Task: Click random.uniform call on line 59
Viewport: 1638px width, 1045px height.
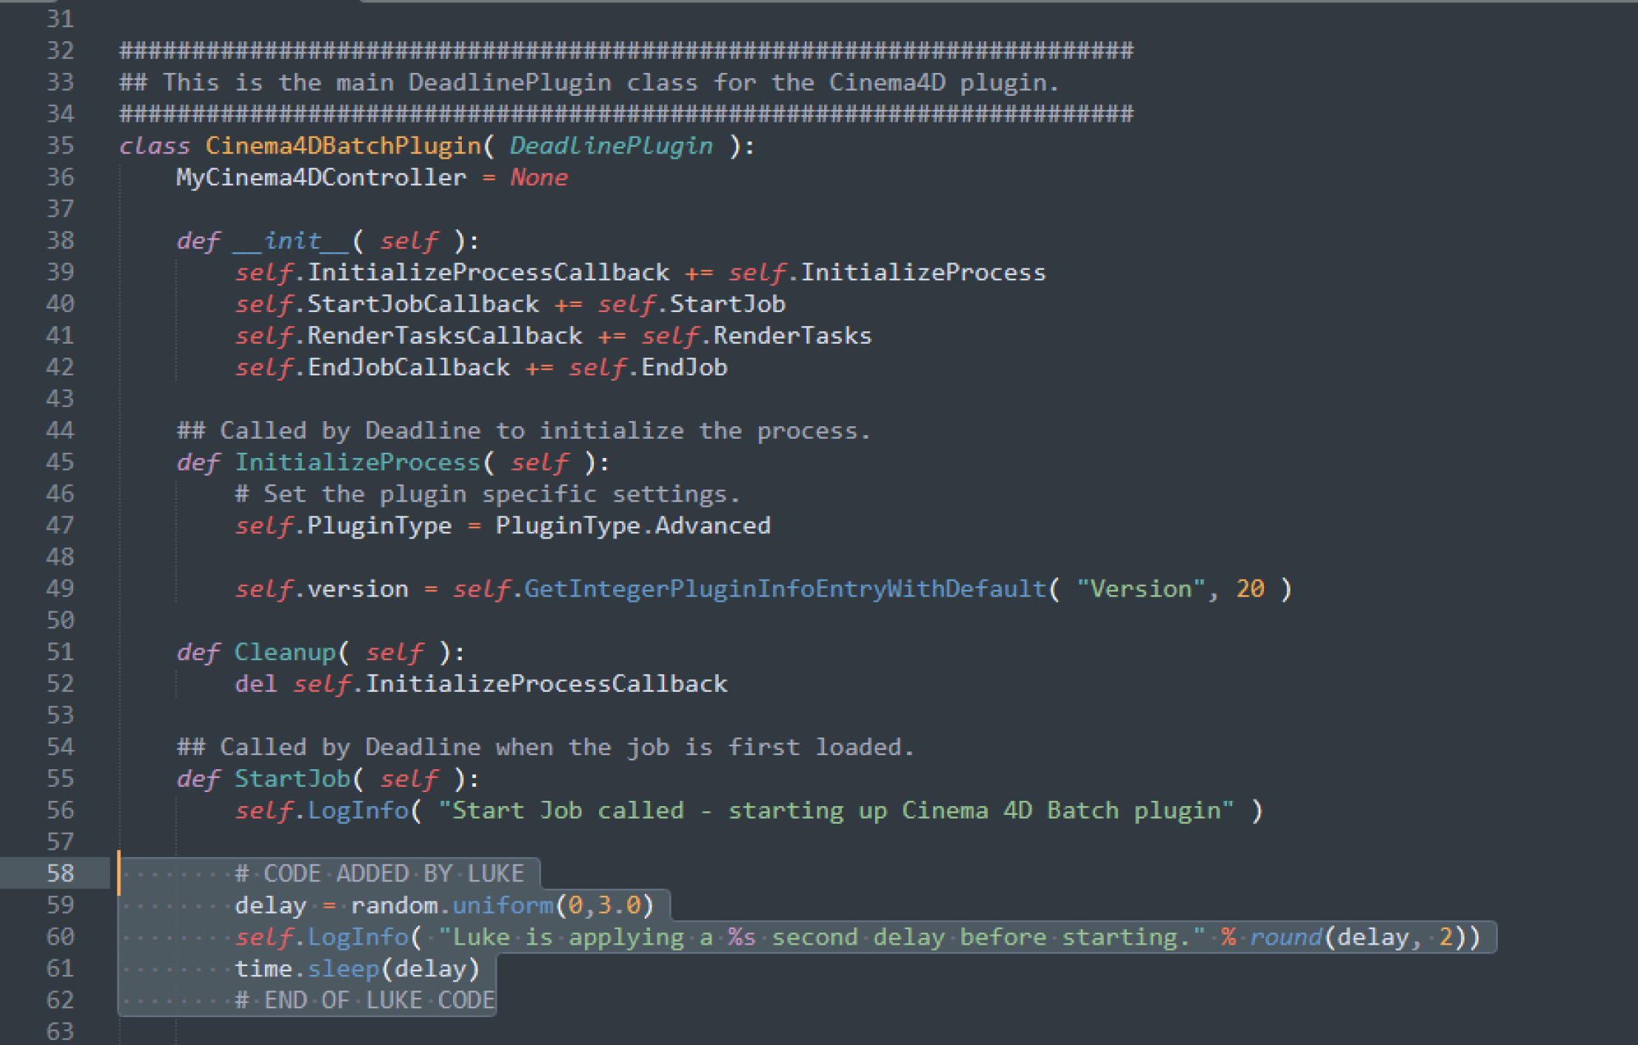Action: pos(452,906)
